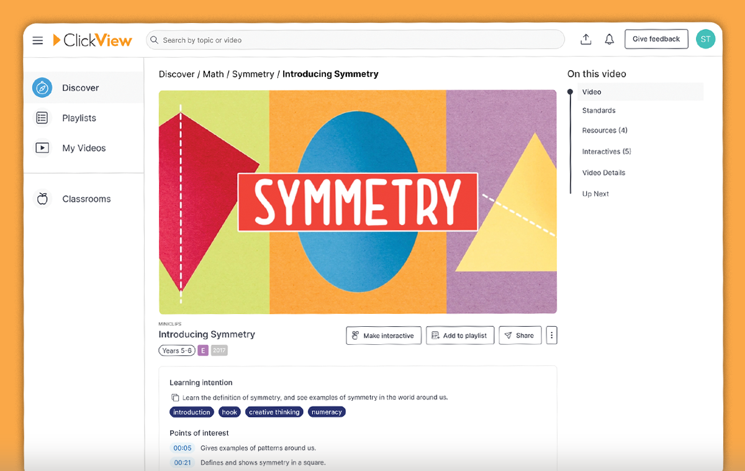Jump to Resources (4) section
745x471 pixels.
[604, 130]
